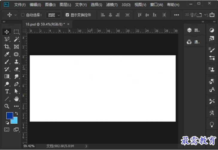The image size is (218, 150).
Task: Expand the Move tool preset picker arrow
Action: click(x=16, y=15)
